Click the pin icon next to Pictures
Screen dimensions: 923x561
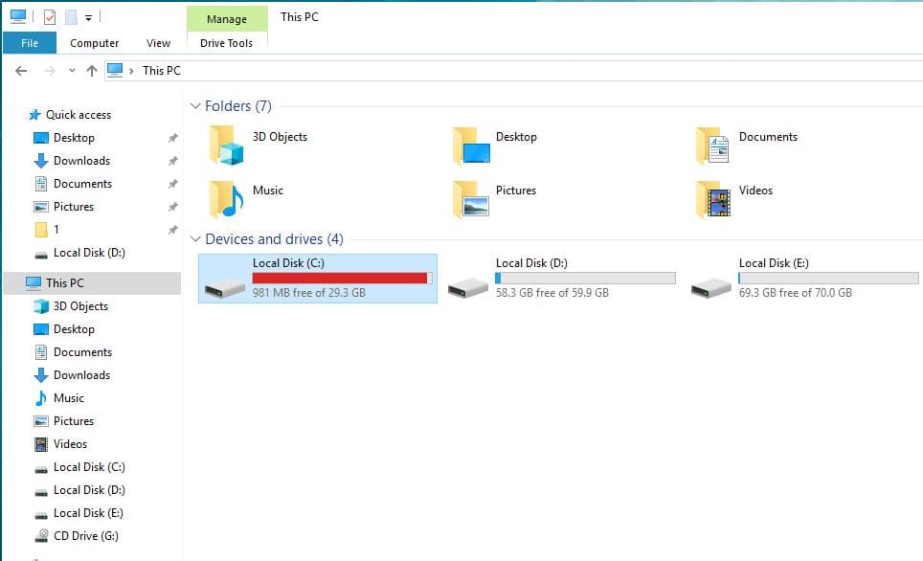point(172,207)
